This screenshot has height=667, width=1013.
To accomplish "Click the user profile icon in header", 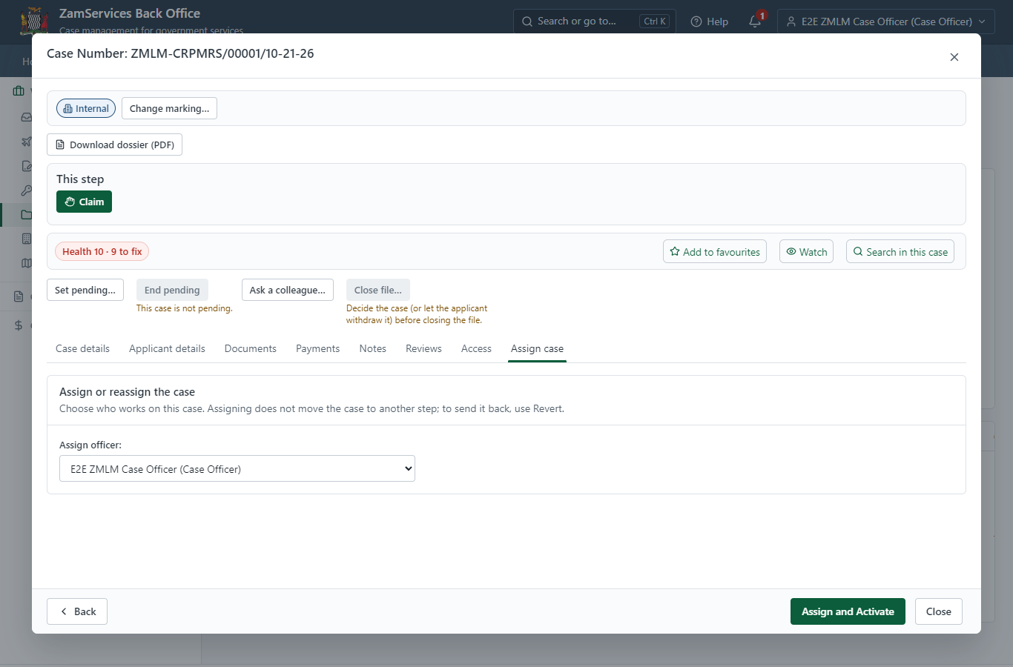I will [x=791, y=21].
